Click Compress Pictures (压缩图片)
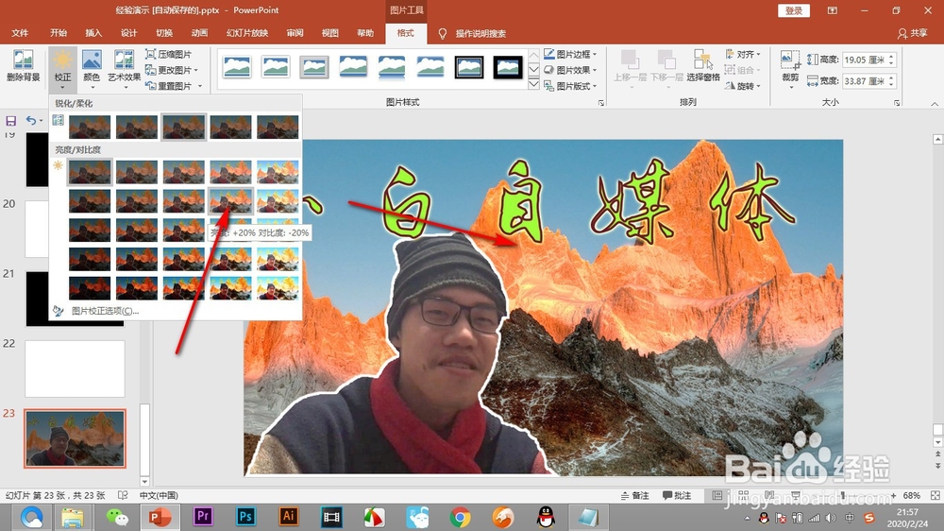944x531 pixels. click(169, 54)
